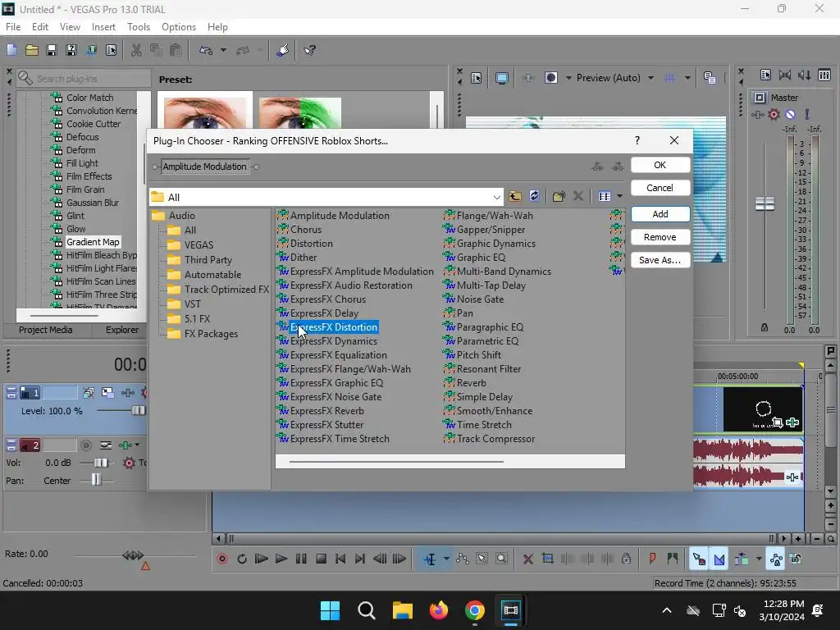Save project using the floppy disk icon
This screenshot has height=630, width=840.
(x=52, y=50)
